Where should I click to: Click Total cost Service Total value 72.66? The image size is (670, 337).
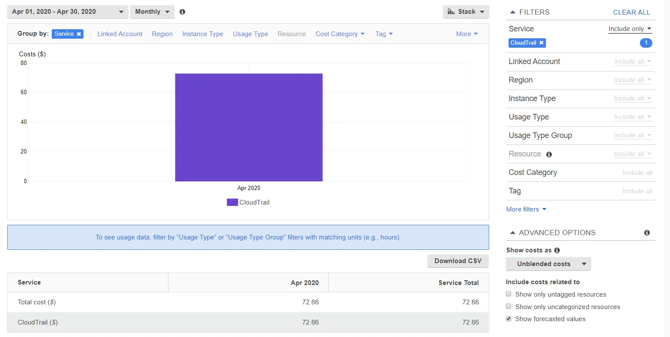pyautogui.click(x=471, y=302)
